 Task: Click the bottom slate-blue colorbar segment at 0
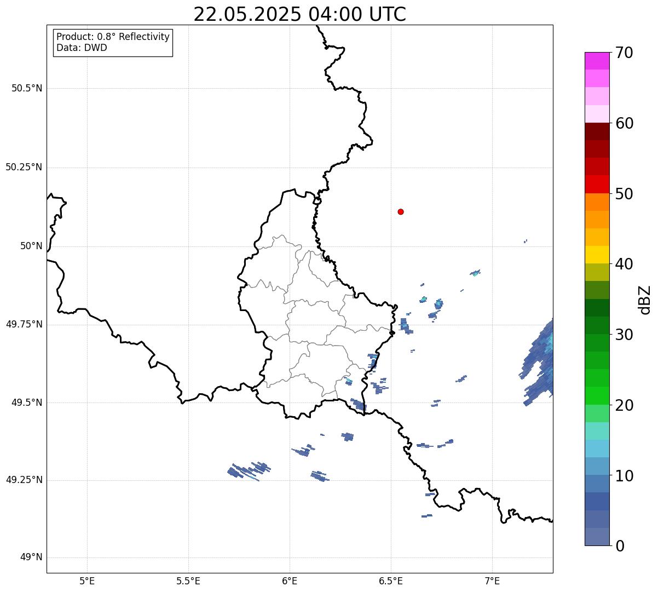pyautogui.click(x=597, y=537)
